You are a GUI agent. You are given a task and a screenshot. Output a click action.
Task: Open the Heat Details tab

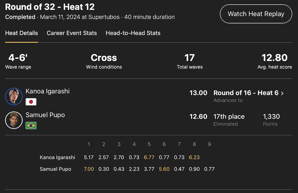[22, 33]
